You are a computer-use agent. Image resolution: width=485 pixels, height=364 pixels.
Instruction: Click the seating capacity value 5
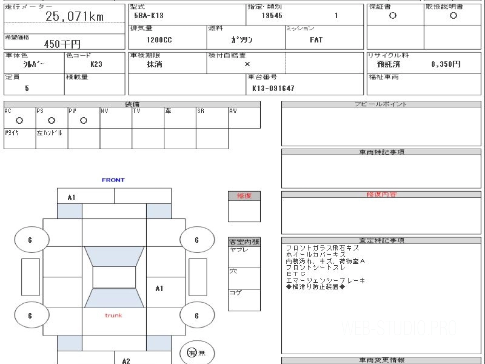pos(27,88)
